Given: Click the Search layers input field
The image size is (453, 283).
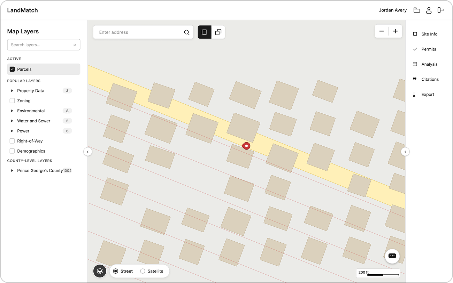Looking at the screenshot, I should (x=44, y=45).
